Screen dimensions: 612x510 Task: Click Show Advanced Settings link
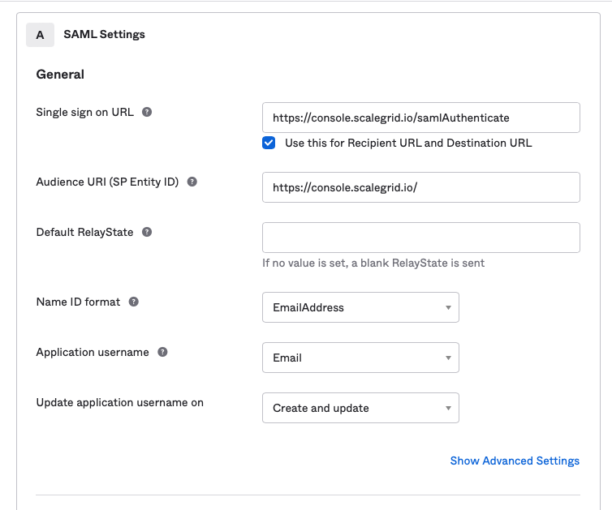coord(515,461)
